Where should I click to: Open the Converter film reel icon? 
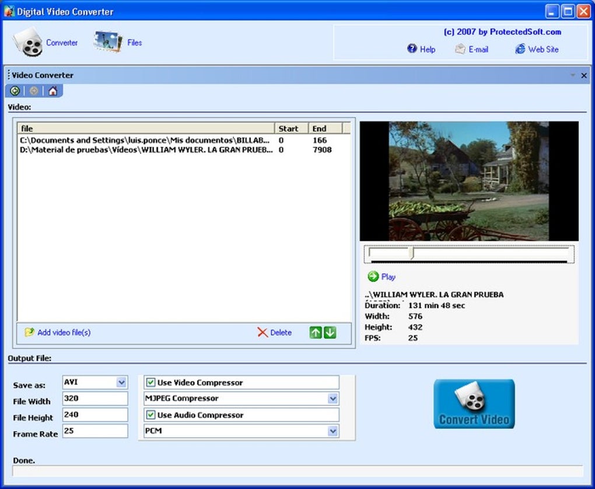point(27,43)
